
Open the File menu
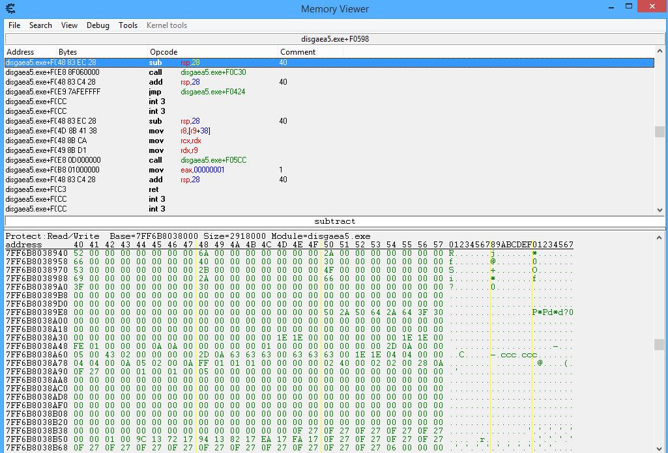(14, 25)
